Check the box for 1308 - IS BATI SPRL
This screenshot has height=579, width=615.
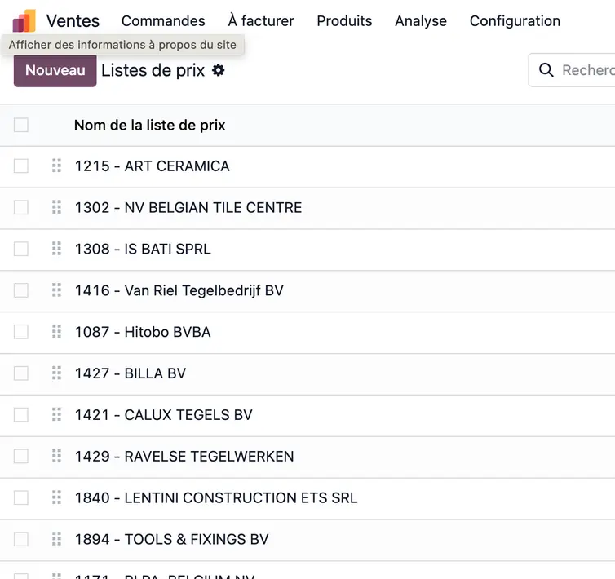click(21, 249)
